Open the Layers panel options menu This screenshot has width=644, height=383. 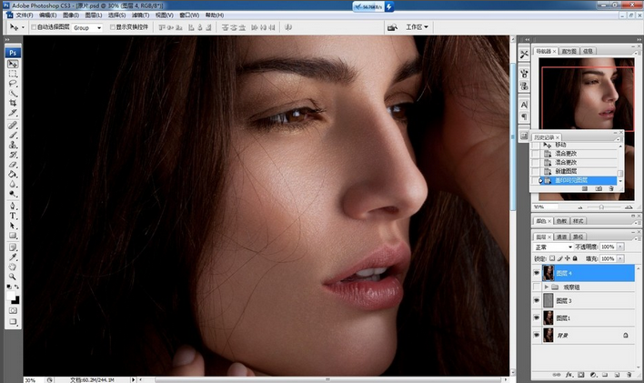point(636,238)
